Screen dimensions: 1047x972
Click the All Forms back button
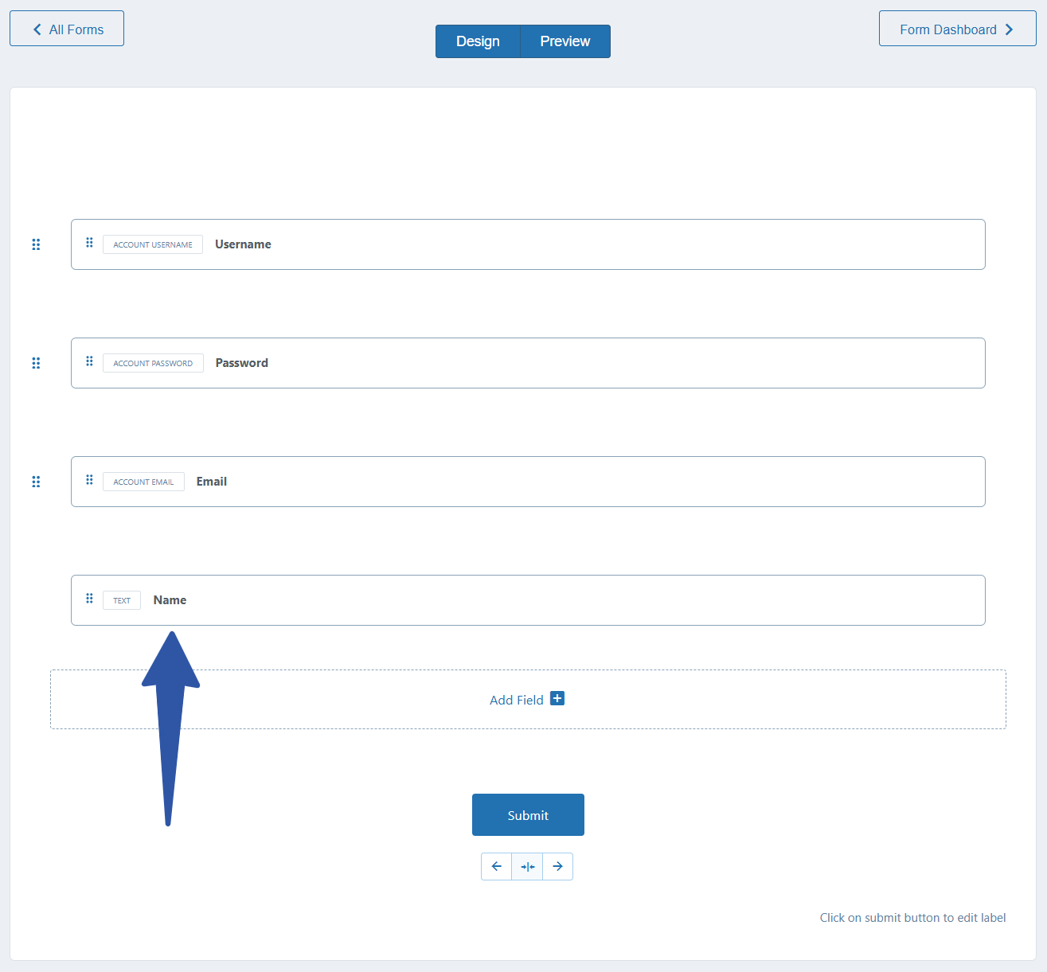pos(66,28)
